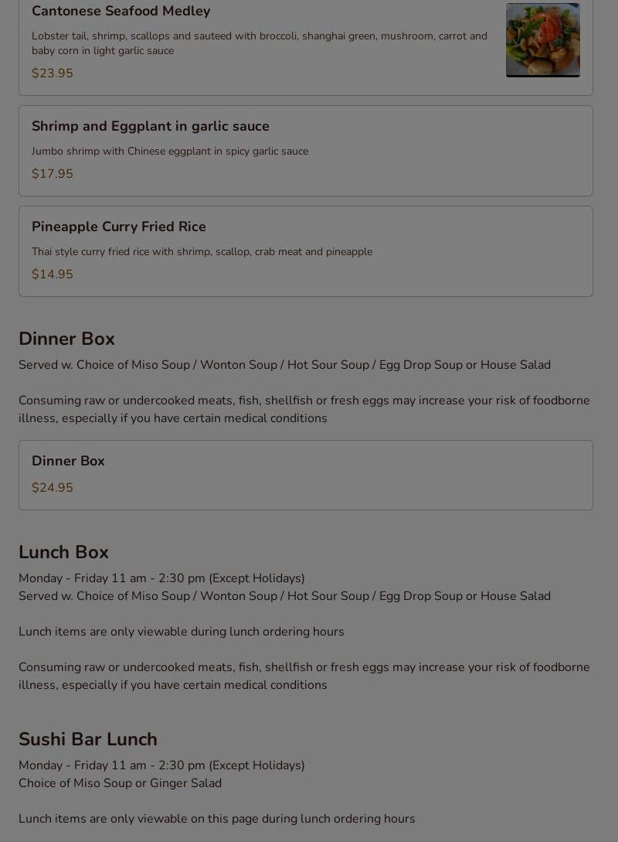Click Dinner Box soup choices description line
This screenshot has height=842, width=618.
[284, 365]
